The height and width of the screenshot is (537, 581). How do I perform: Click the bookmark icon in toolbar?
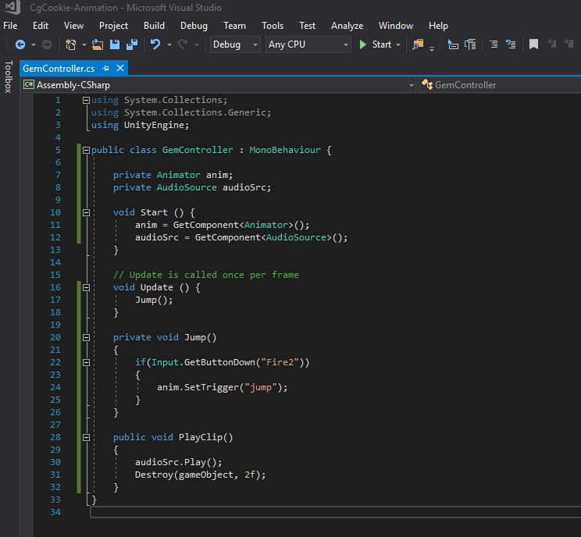point(534,44)
